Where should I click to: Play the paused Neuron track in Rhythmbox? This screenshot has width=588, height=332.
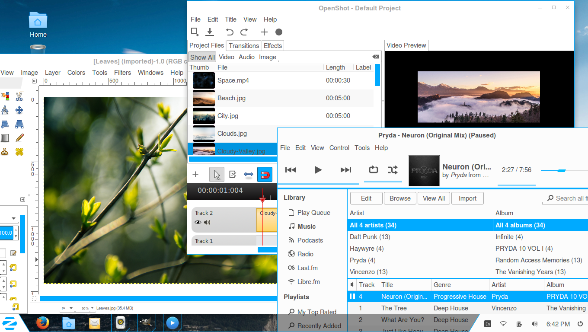[x=318, y=170]
